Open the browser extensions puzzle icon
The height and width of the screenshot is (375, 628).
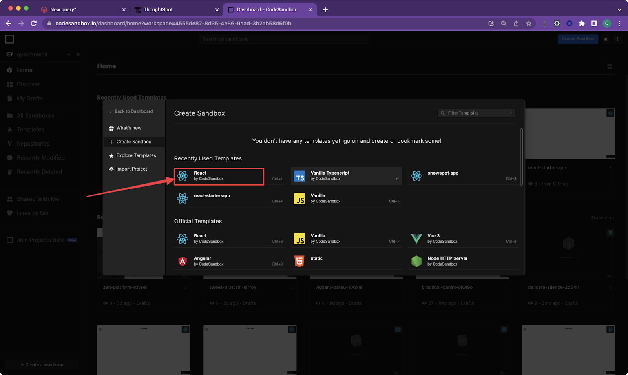[x=582, y=24]
